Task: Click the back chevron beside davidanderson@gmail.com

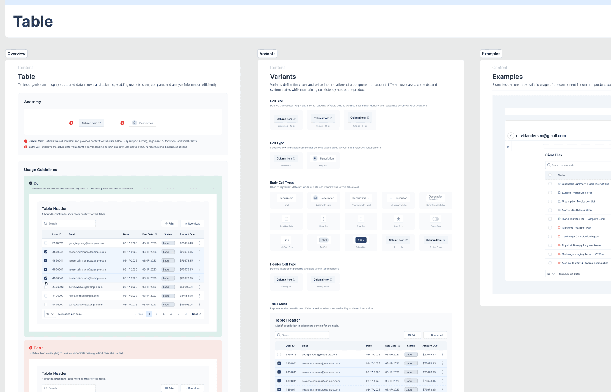Action: pyautogui.click(x=511, y=136)
